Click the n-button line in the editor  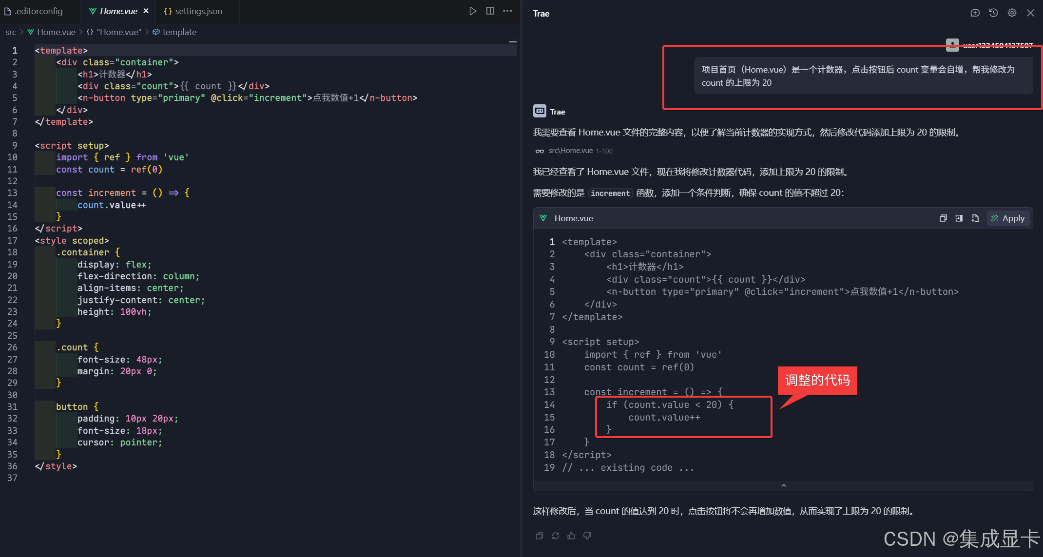(248, 98)
